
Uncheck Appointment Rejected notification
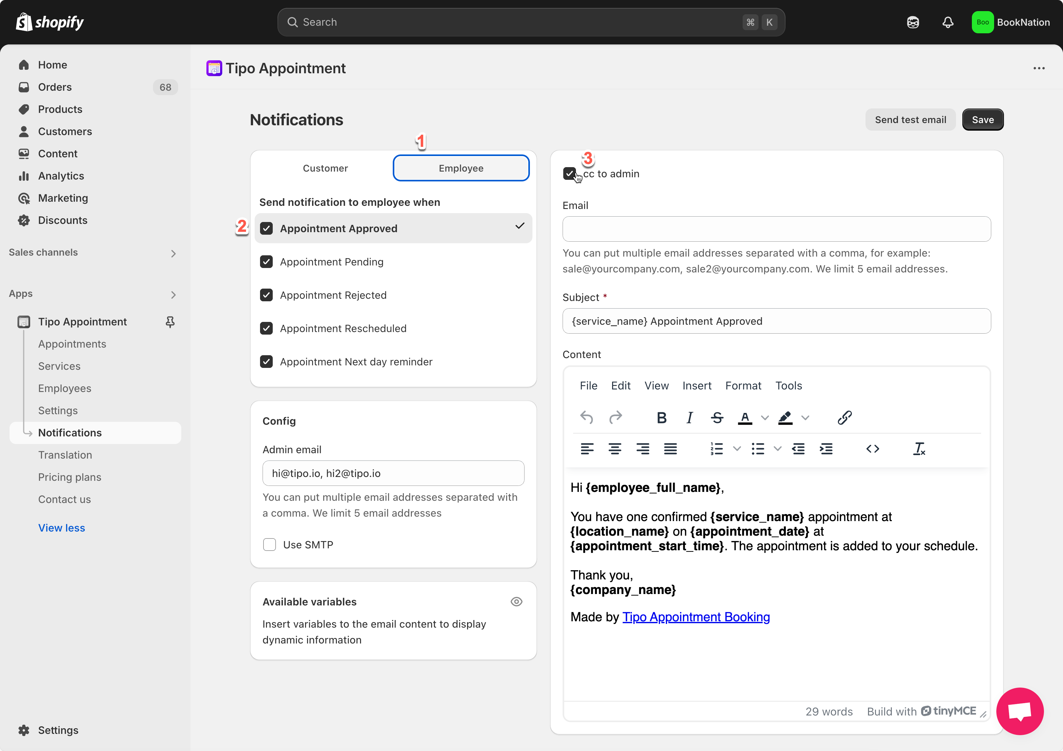click(266, 295)
